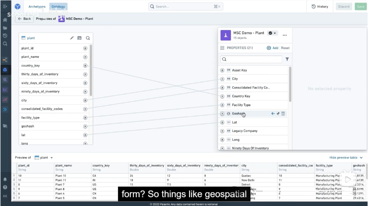Collapse the table with Hide preview table

pos(346,157)
